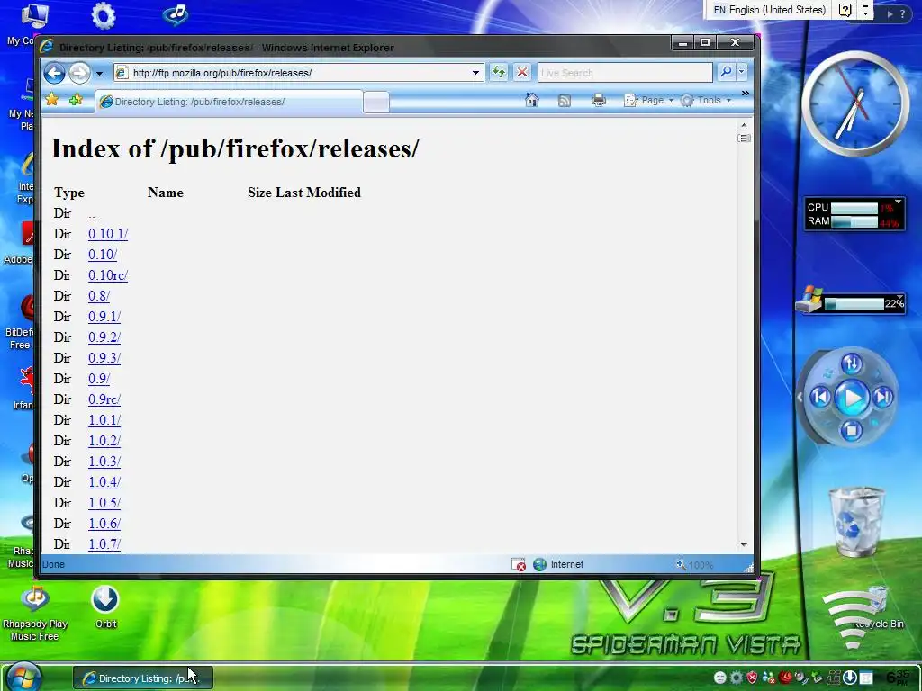
Task: Open the 1.0.4/ directory link
Action: 104,482
